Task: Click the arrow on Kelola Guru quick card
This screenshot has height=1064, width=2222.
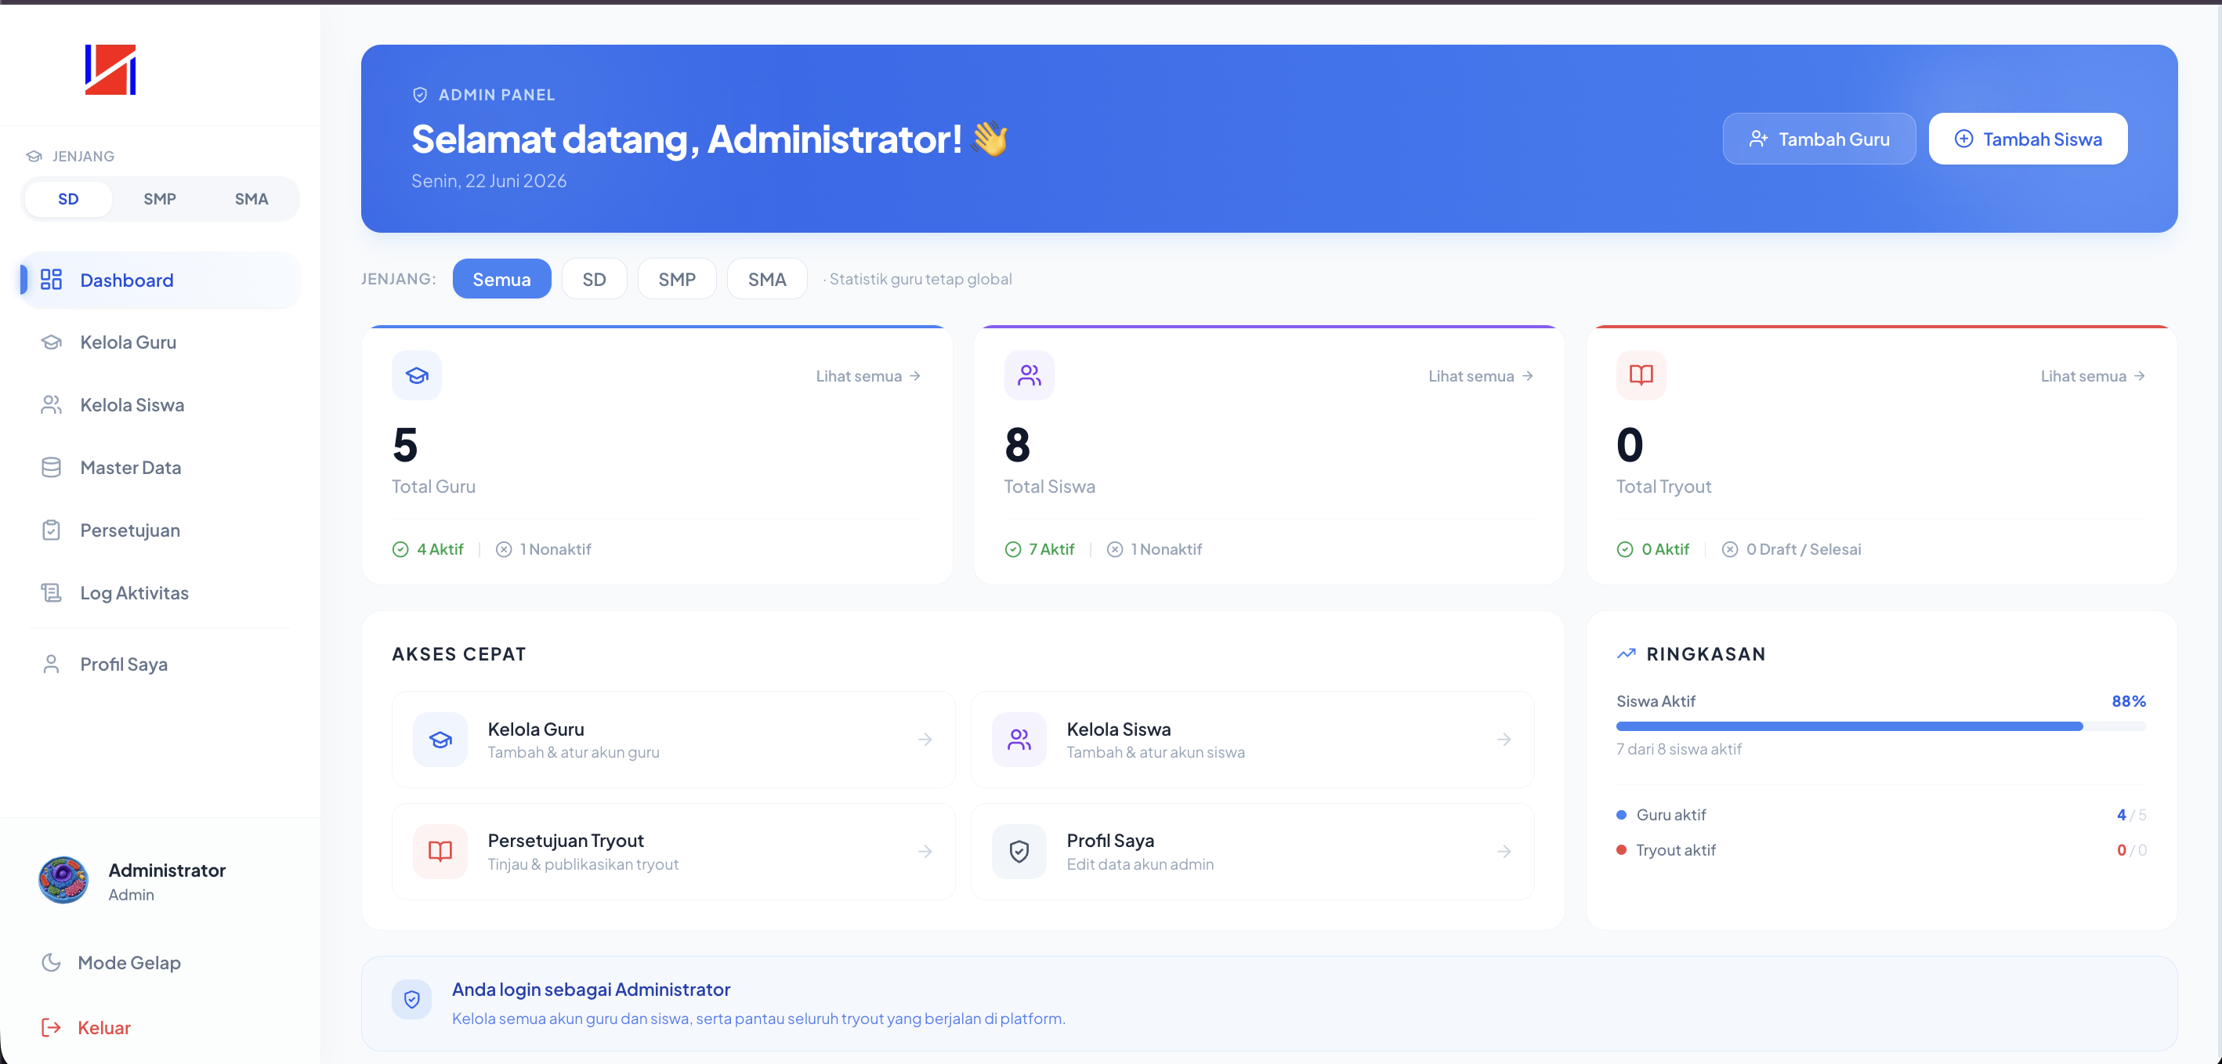Action: [x=925, y=739]
